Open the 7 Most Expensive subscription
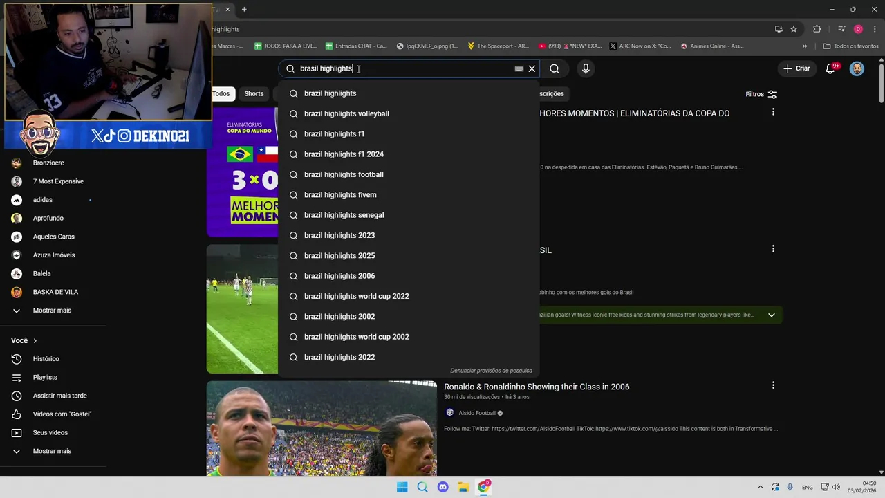The image size is (885, 498). pos(58,181)
